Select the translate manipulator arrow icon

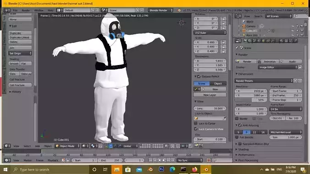111,146
